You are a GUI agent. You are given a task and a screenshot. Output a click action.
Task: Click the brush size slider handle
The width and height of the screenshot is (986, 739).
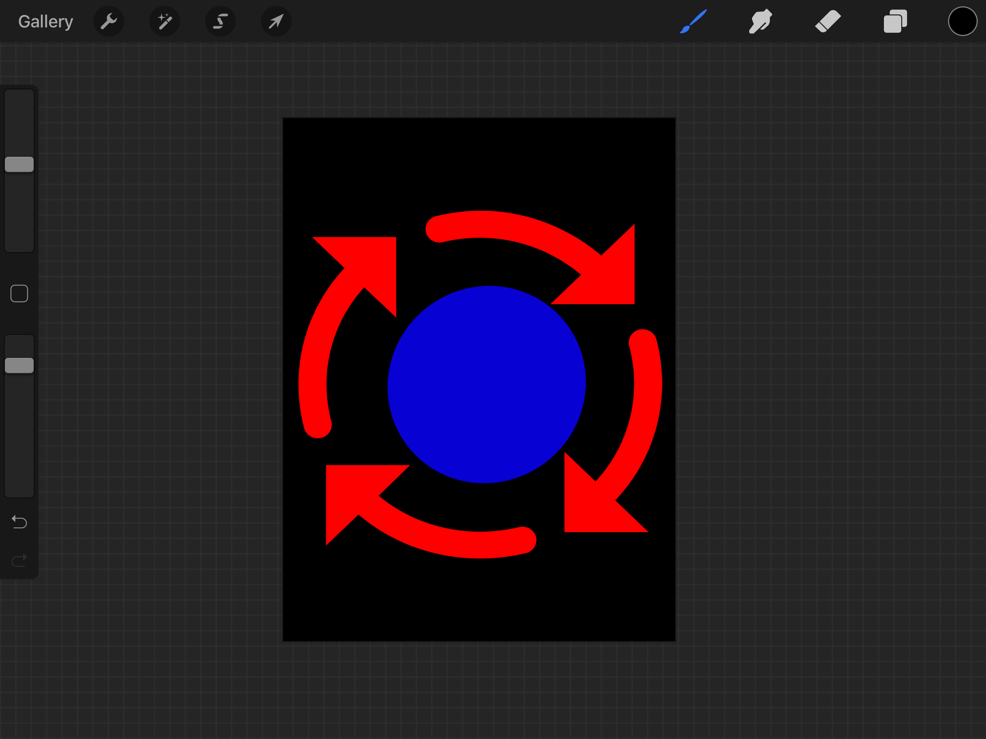pos(19,165)
